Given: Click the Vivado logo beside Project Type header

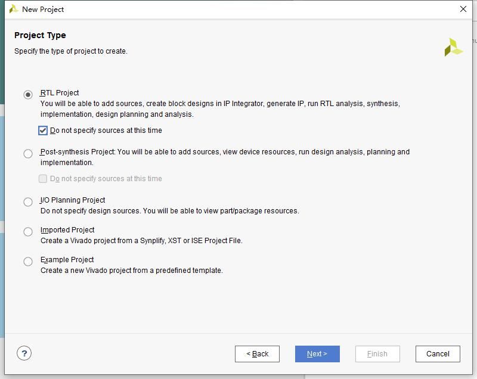Looking at the screenshot, I should click(x=454, y=47).
